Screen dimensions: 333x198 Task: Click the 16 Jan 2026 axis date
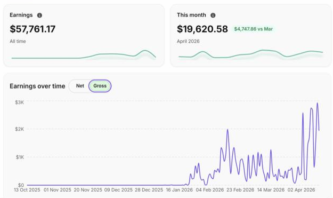[179, 190]
